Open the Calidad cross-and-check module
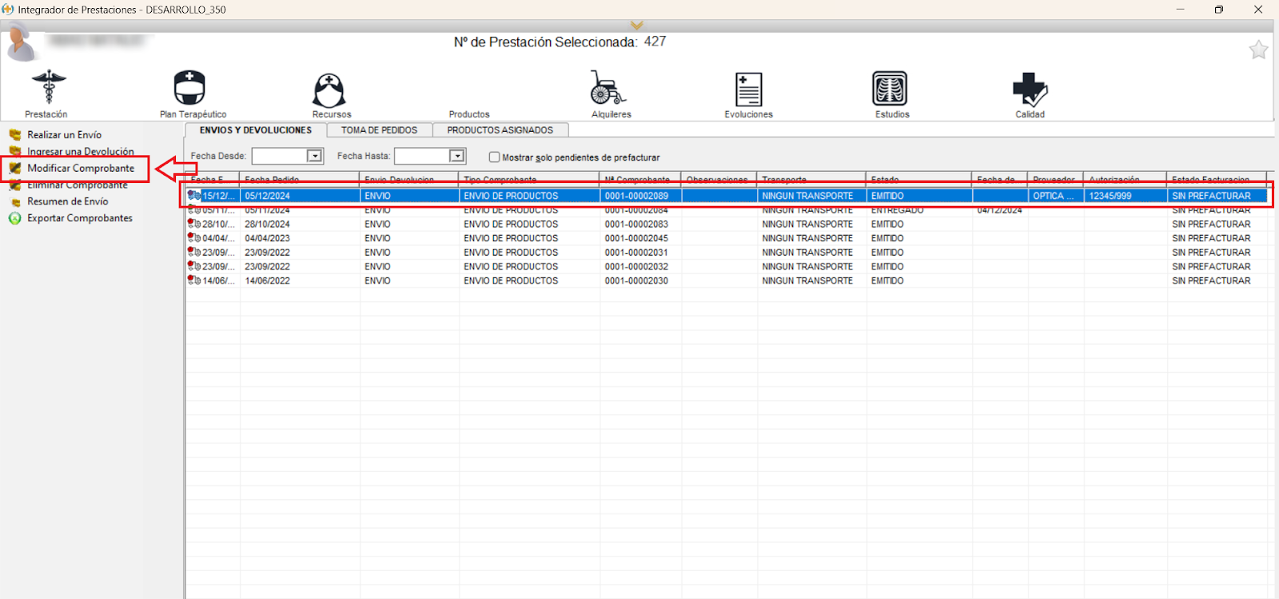1279x599 pixels. pyautogui.click(x=1030, y=89)
